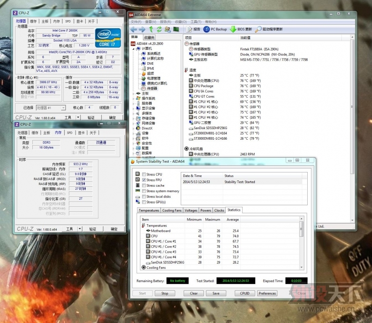This screenshot has height=323, width=372.
Task: Open the 收藏夹 favorites tab in AIDA64
Action: [149, 37]
